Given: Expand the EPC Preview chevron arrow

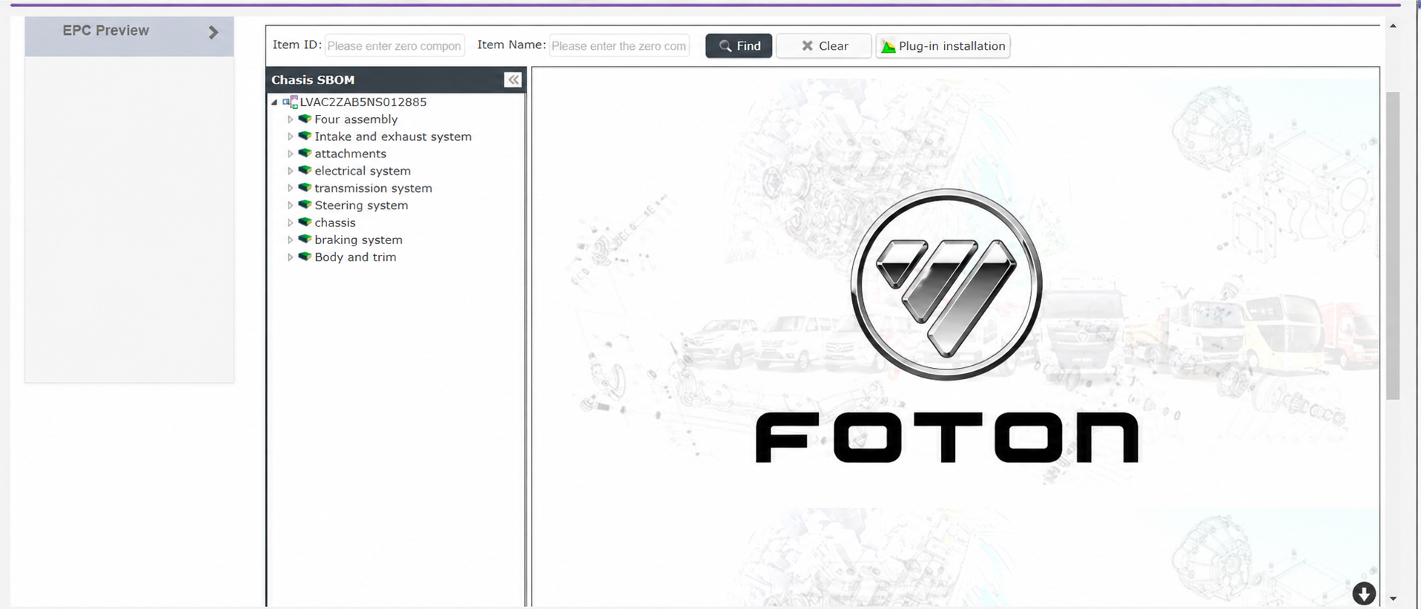Looking at the screenshot, I should (214, 33).
